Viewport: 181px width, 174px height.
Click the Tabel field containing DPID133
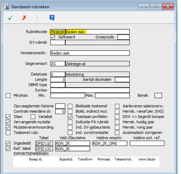tap(44, 149)
